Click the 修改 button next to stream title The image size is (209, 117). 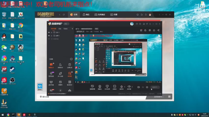pos(96,29)
